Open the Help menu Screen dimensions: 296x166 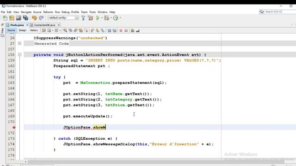[112, 12]
